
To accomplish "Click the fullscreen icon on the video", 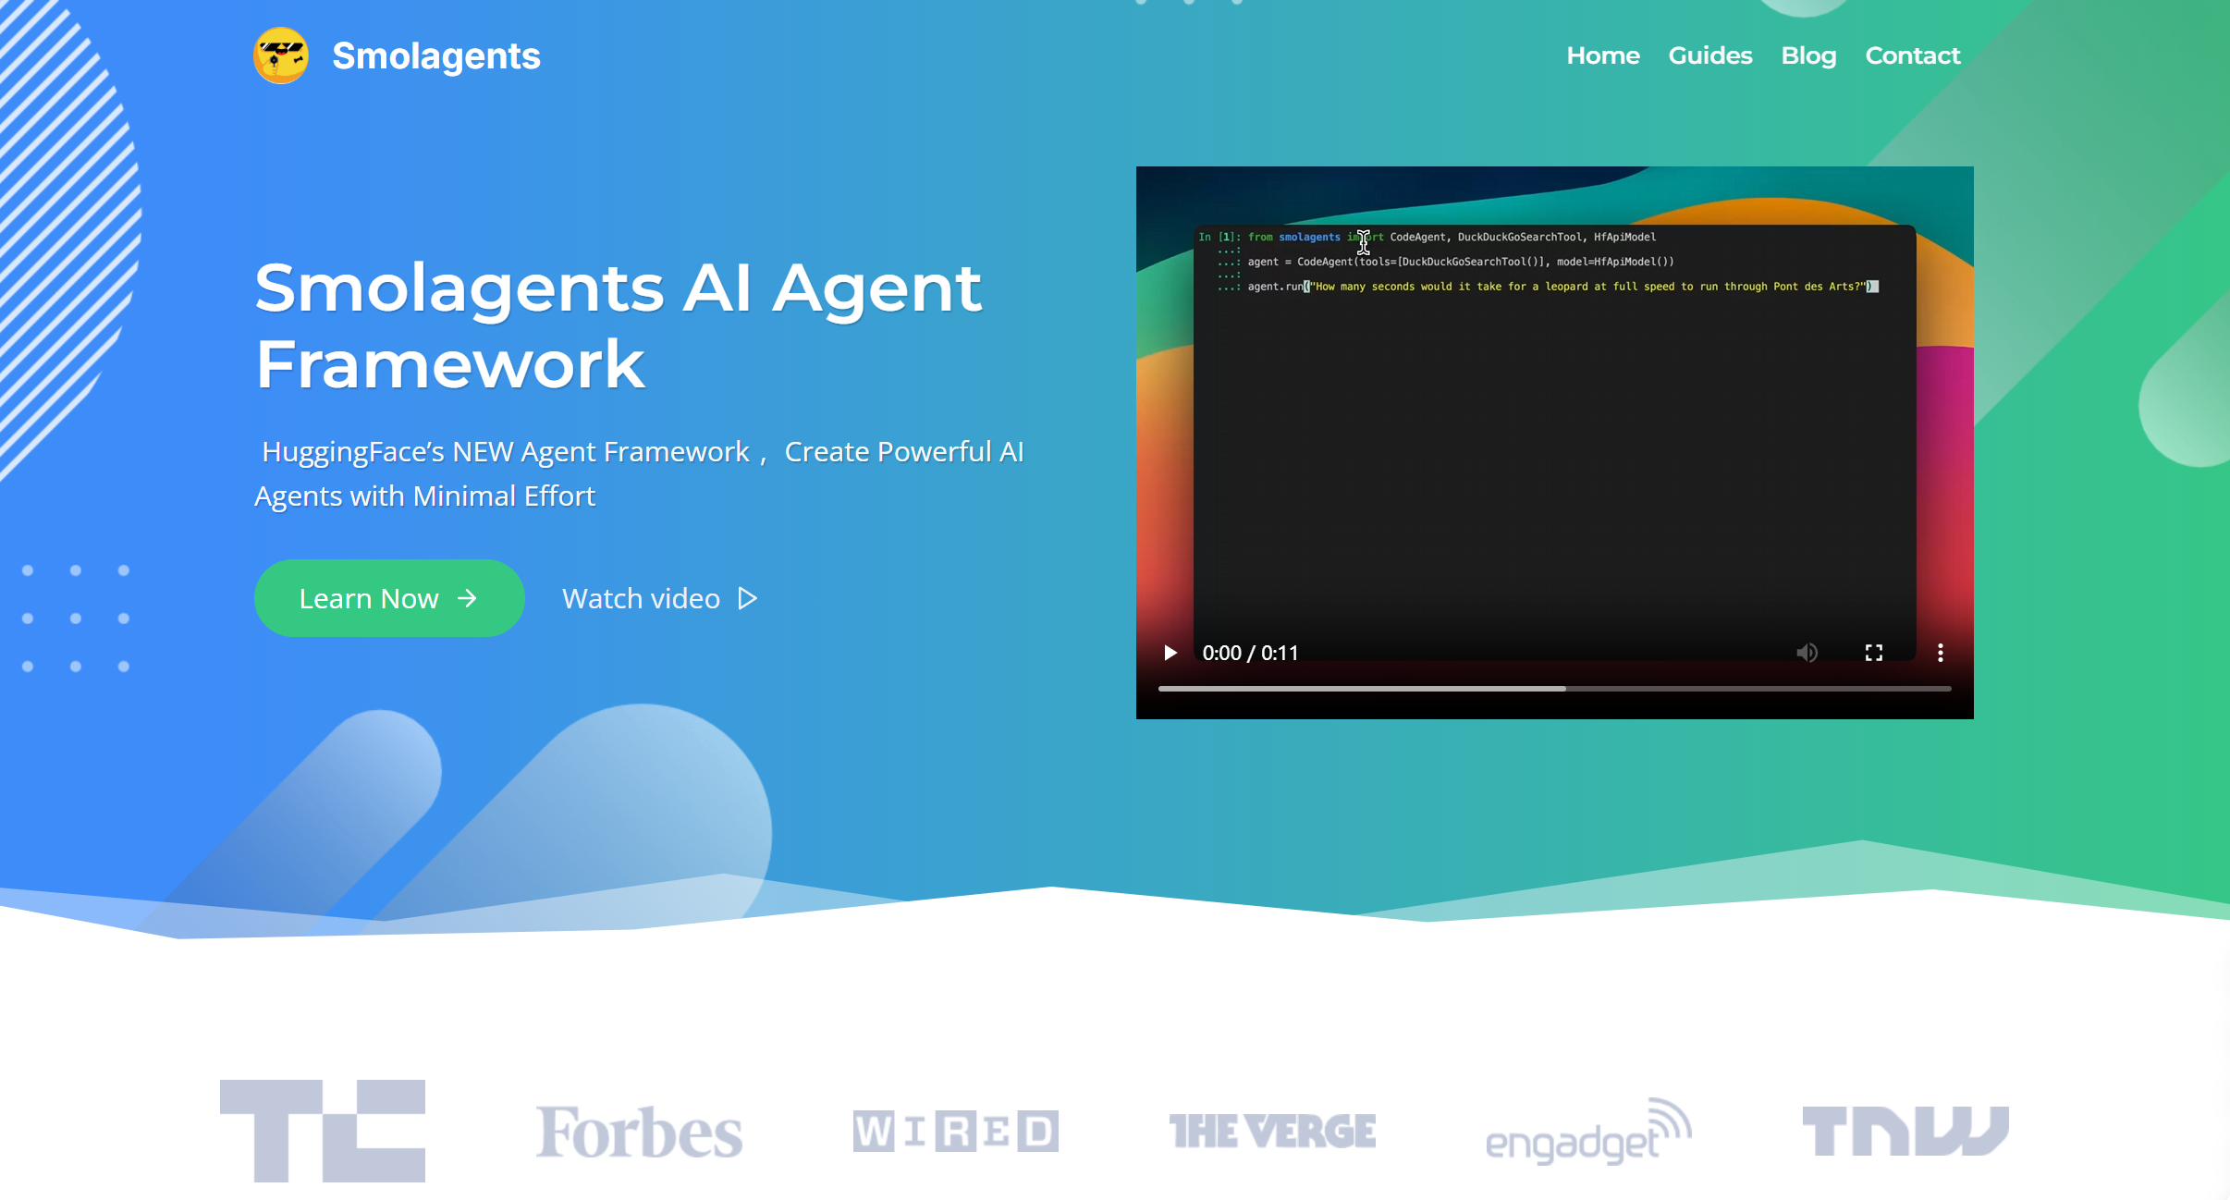I will click(x=1874, y=652).
